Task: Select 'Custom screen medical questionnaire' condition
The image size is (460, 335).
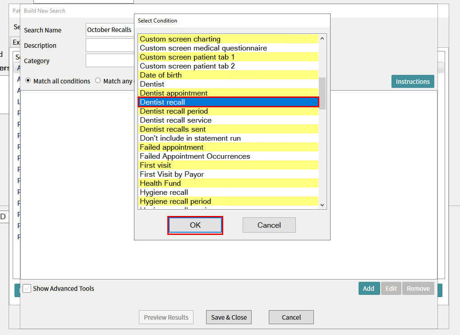Action: point(228,48)
